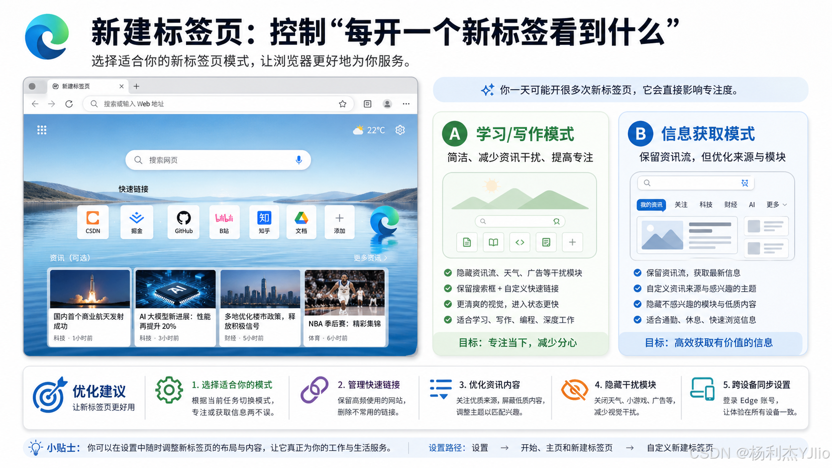Click 添加 to add a quick link
832x468 pixels.
pyautogui.click(x=339, y=222)
